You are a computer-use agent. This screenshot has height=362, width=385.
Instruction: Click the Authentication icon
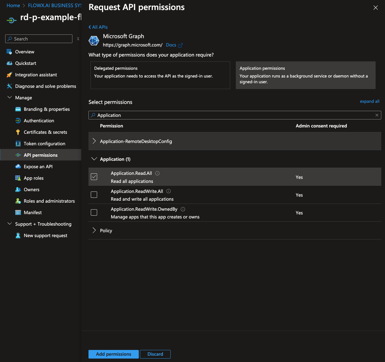click(x=18, y=121)
